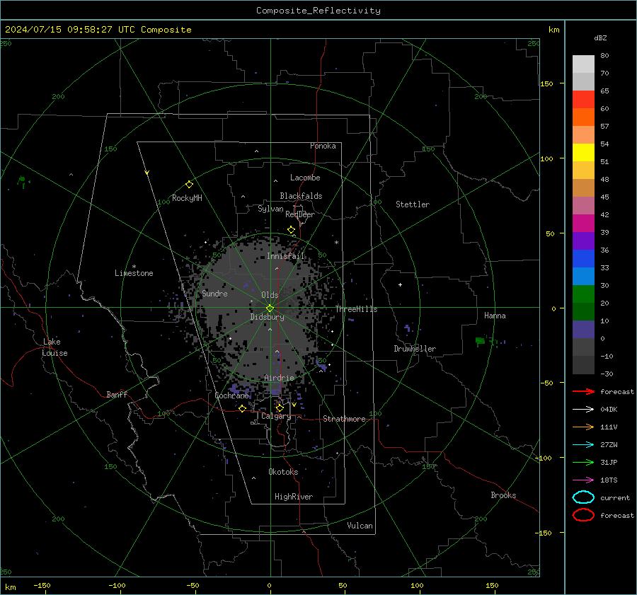This screenshot has height=595, width=637.
Task: Click the cyan current ellipse legend icon
Action: tap(583, 497)
